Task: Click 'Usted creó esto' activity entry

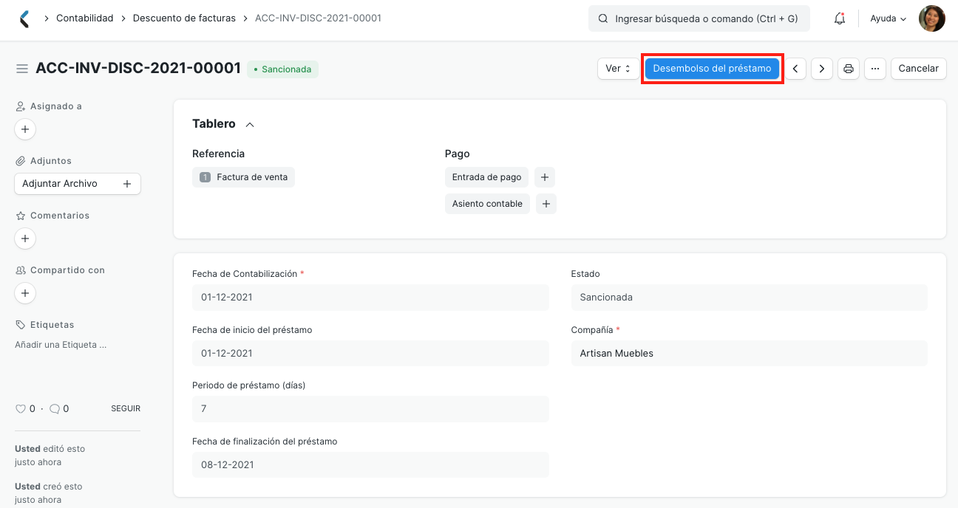Action: click(49, 493)
